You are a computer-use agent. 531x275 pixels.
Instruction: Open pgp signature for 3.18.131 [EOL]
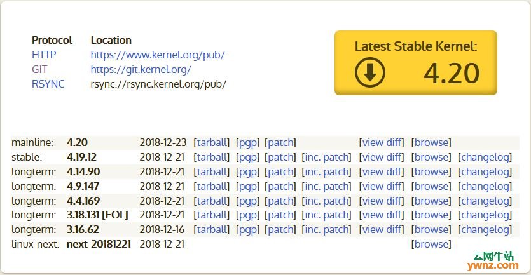tap(248, 215)
